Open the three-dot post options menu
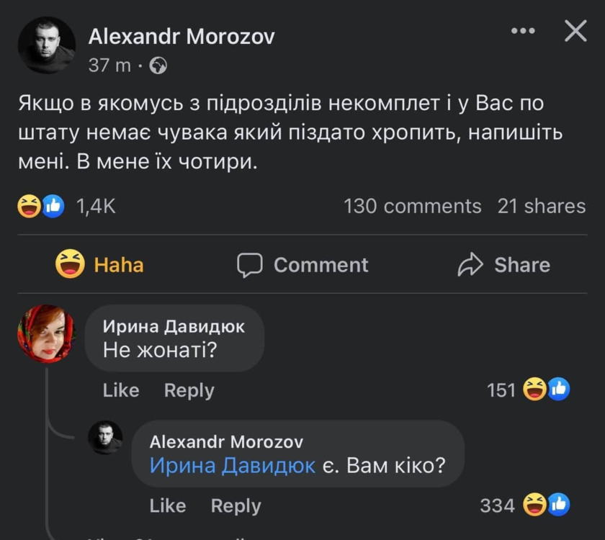 click(x=522, y=31)
